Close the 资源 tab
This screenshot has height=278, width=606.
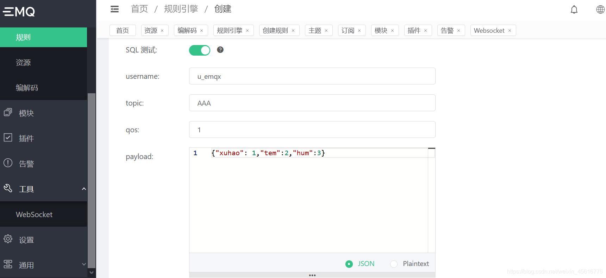click(162, 31)
